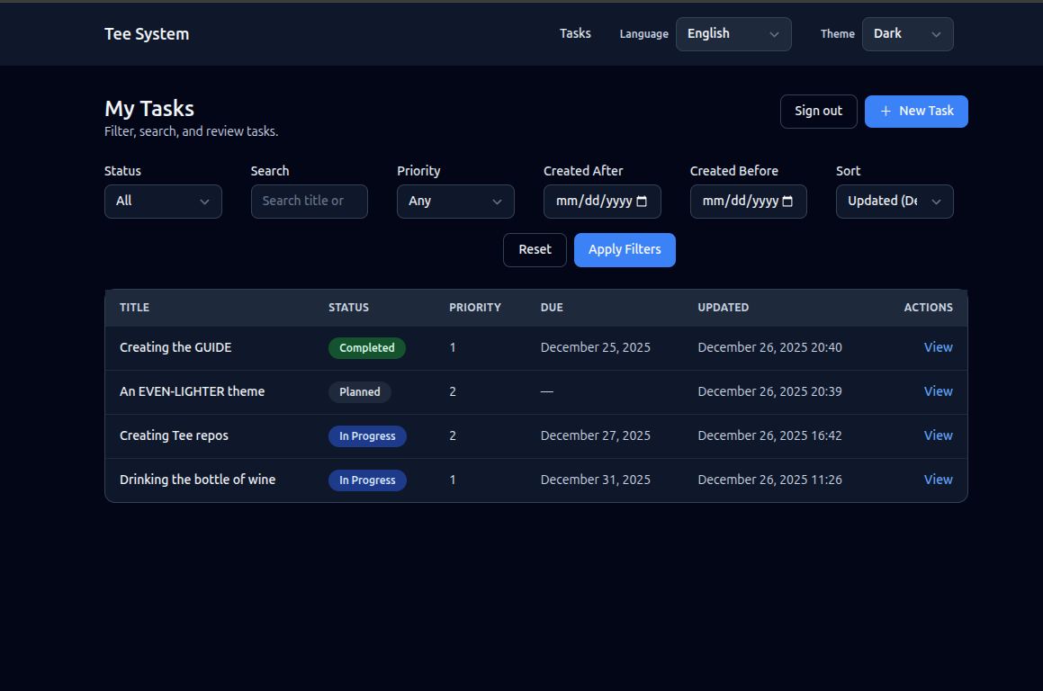Viewport: 1043px width, 691px height.
Task: Open the Priority filter dropdown
Action: tap(455, 202)
